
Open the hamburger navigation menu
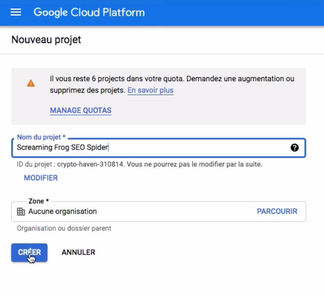[16, 12]
